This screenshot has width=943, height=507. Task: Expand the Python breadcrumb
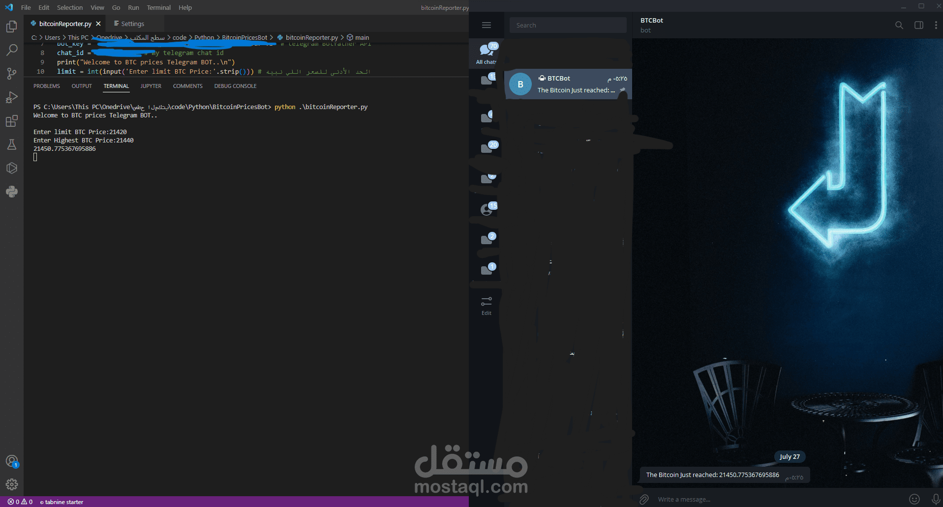[x=204, y=37]
